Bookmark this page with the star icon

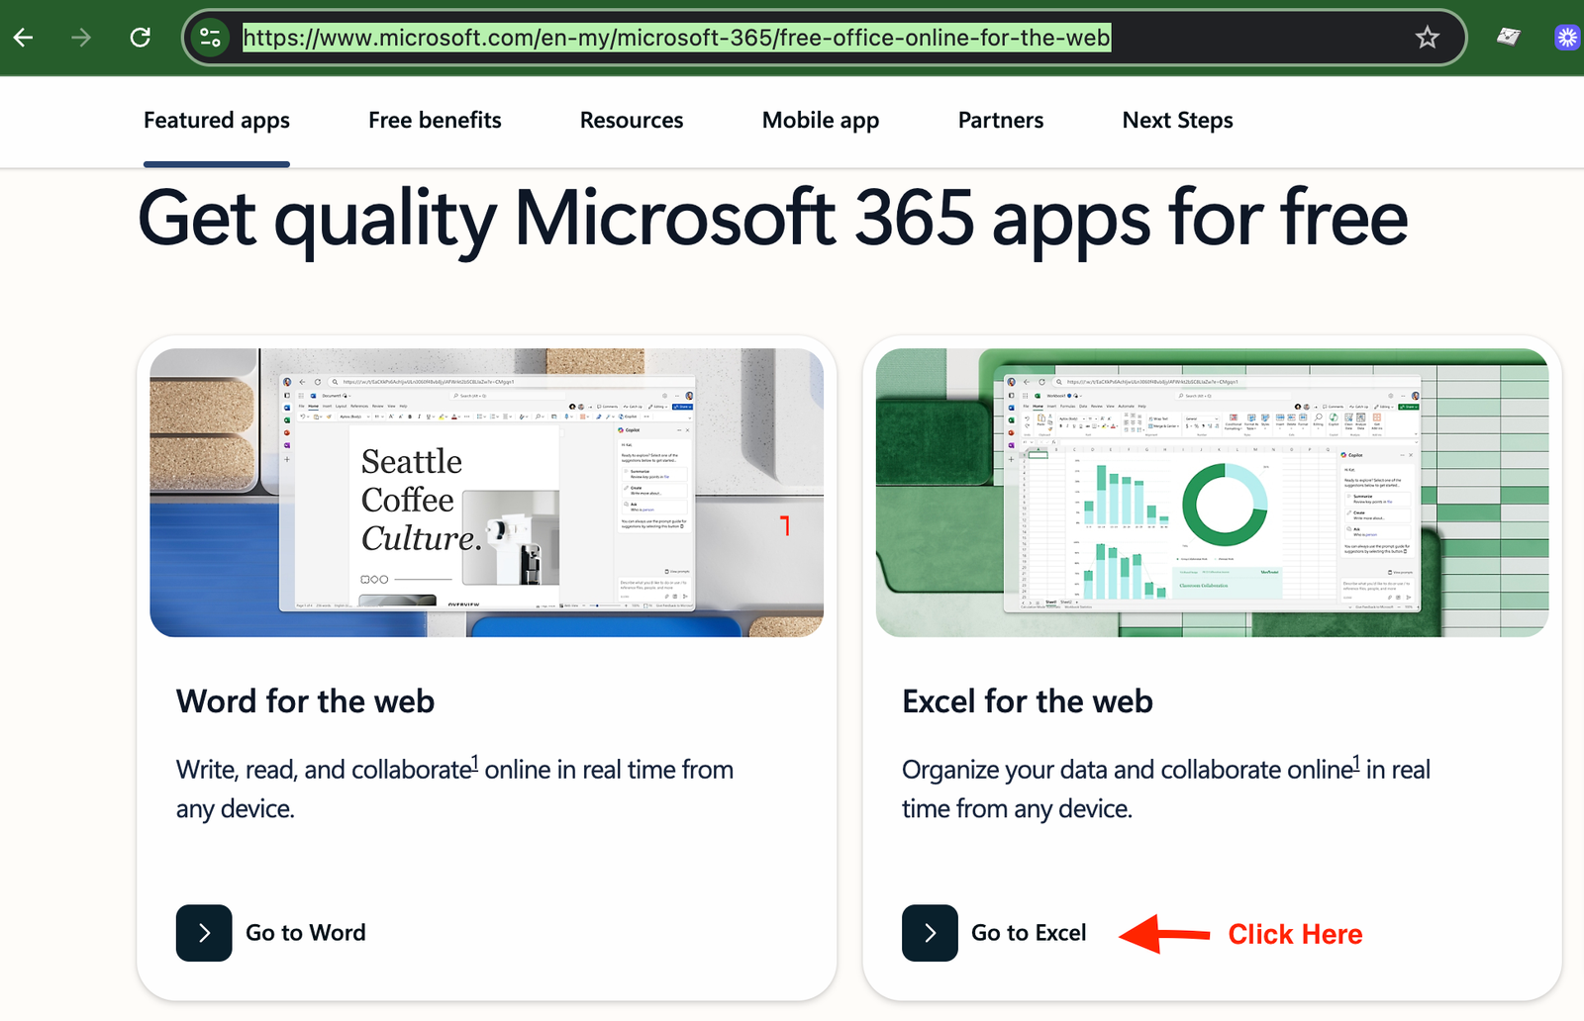click(x=1427, y=38)
